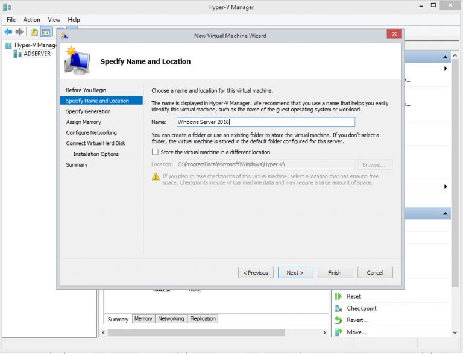Expand the submenu arrow near top of Actions pane
Image resolution: width=463 pixels, height=354 pixels.
pyautogui.click(x=446, y=69)
